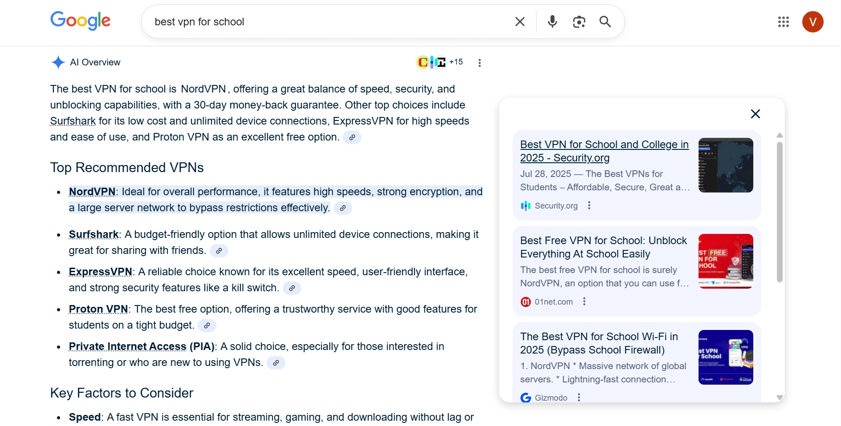Click the Private Internet Access link
The image size is (841, 426).
127,346
